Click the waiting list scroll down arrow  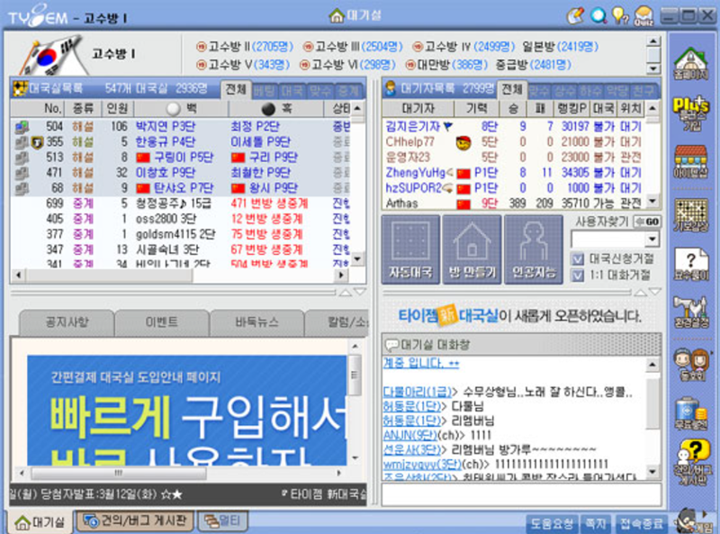coord(652,202)
